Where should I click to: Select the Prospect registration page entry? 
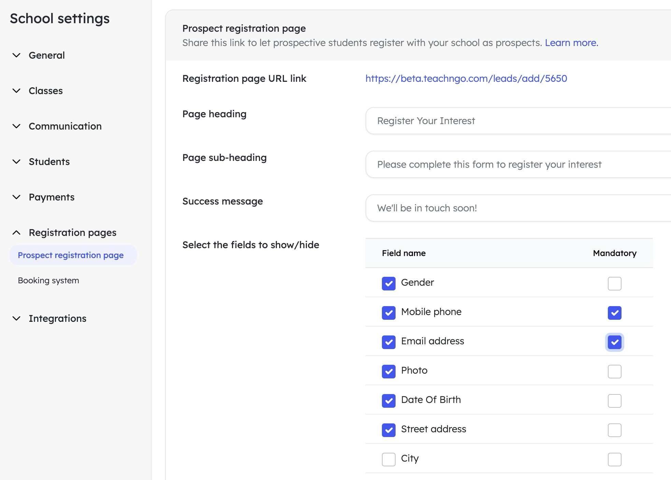click(71, 255)
